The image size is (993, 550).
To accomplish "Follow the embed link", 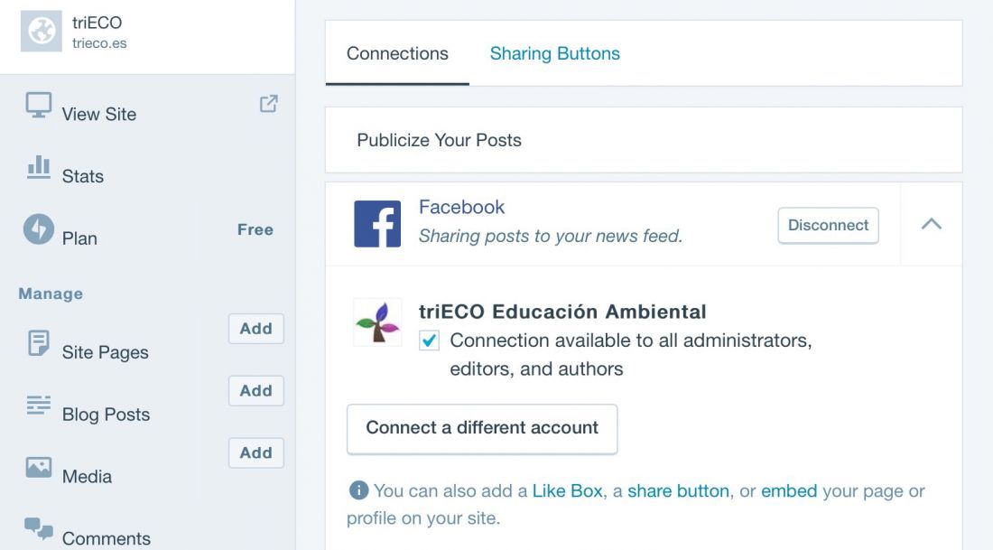I will (x=789, y=490).
